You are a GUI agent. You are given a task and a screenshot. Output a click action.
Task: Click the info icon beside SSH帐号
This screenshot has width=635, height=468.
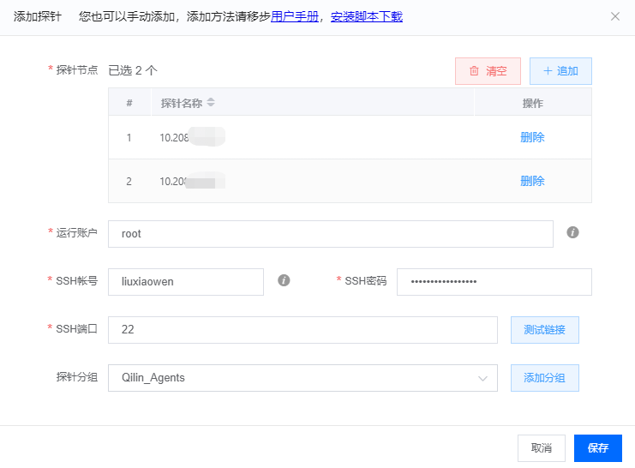[x=284, y=280]
